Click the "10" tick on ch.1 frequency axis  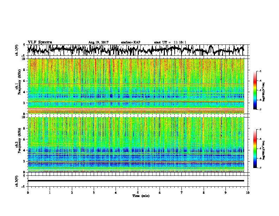[24, 59]
